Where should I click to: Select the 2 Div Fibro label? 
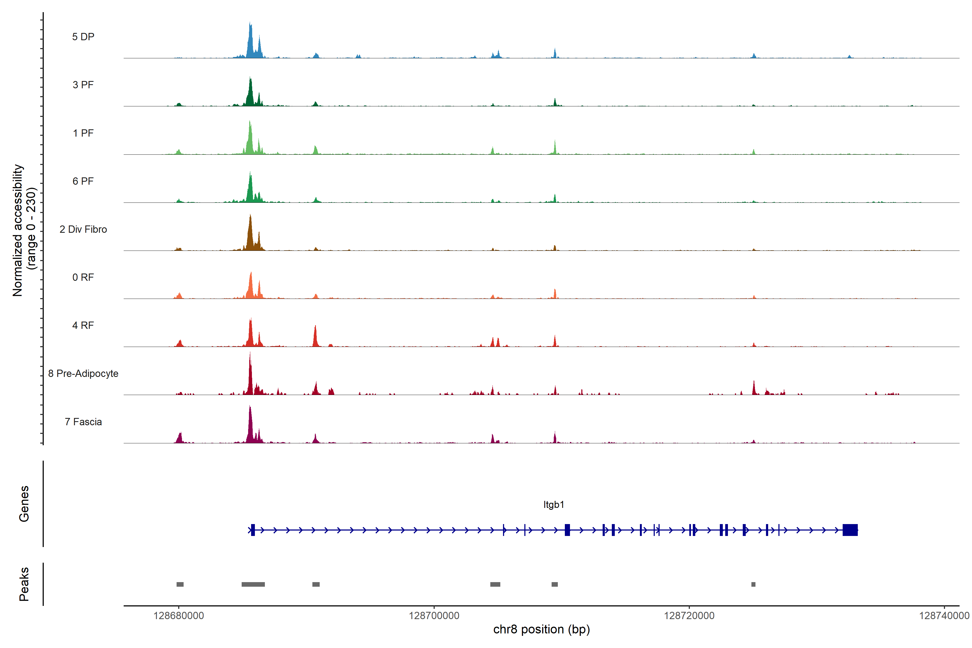(x=83, y=229)
